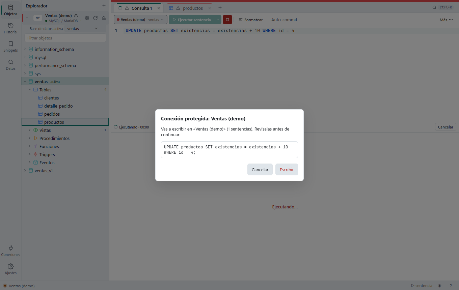
Task: Expand the information_schema database
Action: tap(25, 49)
